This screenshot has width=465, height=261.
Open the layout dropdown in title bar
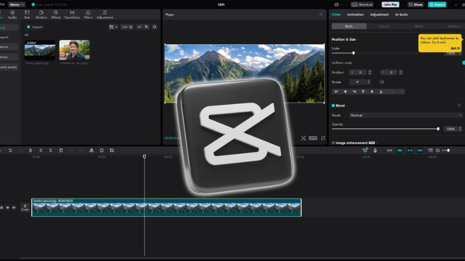tap(338, 5)
